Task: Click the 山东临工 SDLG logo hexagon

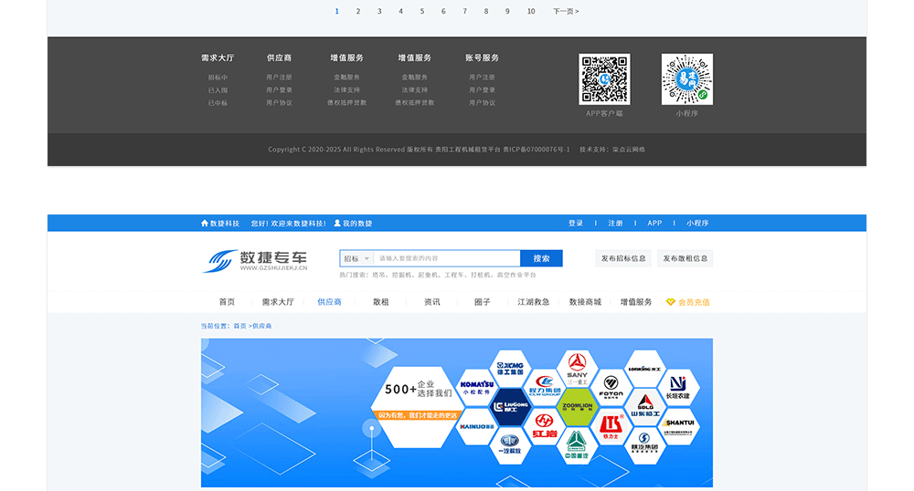Action: [x=644, y=406]
